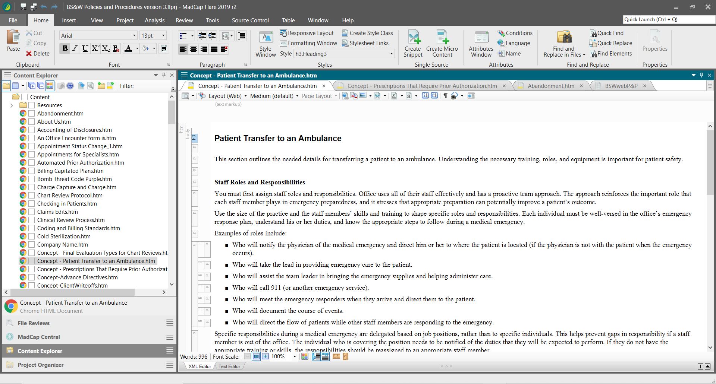Click Responsive Layout button
This screenshot has height=384, width=716.
point(307,33)
